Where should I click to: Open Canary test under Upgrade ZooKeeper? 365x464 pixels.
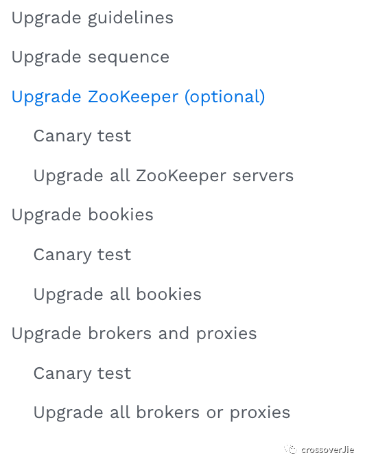tap(82, 137)
